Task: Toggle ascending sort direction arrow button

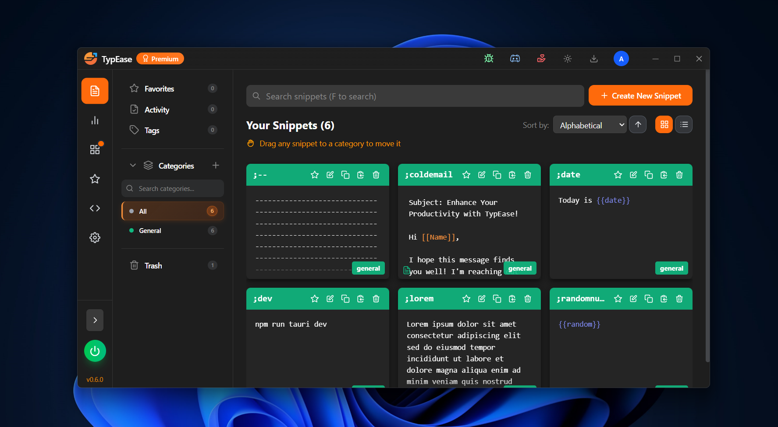Action: coord(638,125)
